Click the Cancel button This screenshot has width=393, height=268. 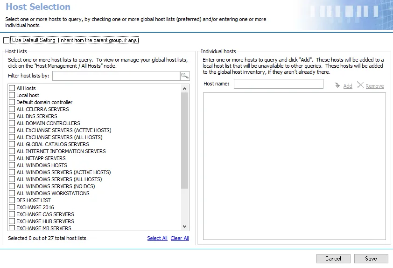(333, 259)
